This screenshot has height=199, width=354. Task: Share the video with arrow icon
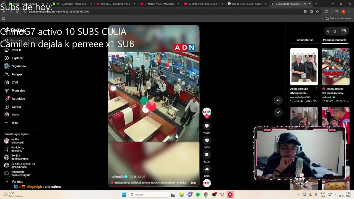(x=207, y=169)
